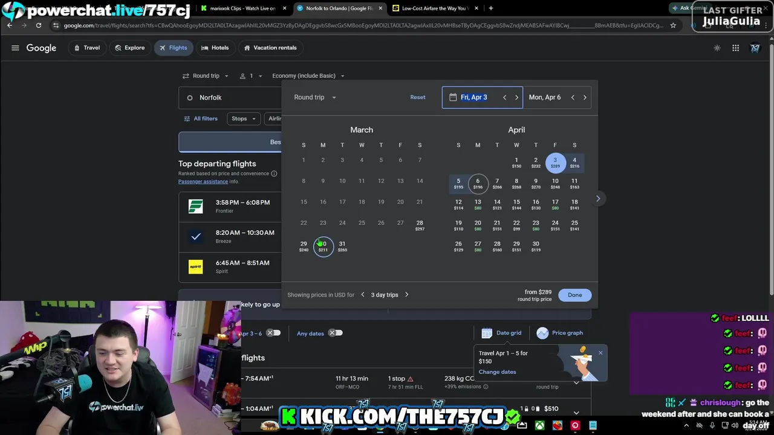Screen dimensions: 774x435
Task: Switch to marixxok Clips tab
Action: (x=242, y=8)
